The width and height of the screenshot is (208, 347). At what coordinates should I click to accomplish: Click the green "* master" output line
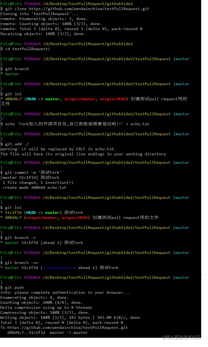(10, 74)
